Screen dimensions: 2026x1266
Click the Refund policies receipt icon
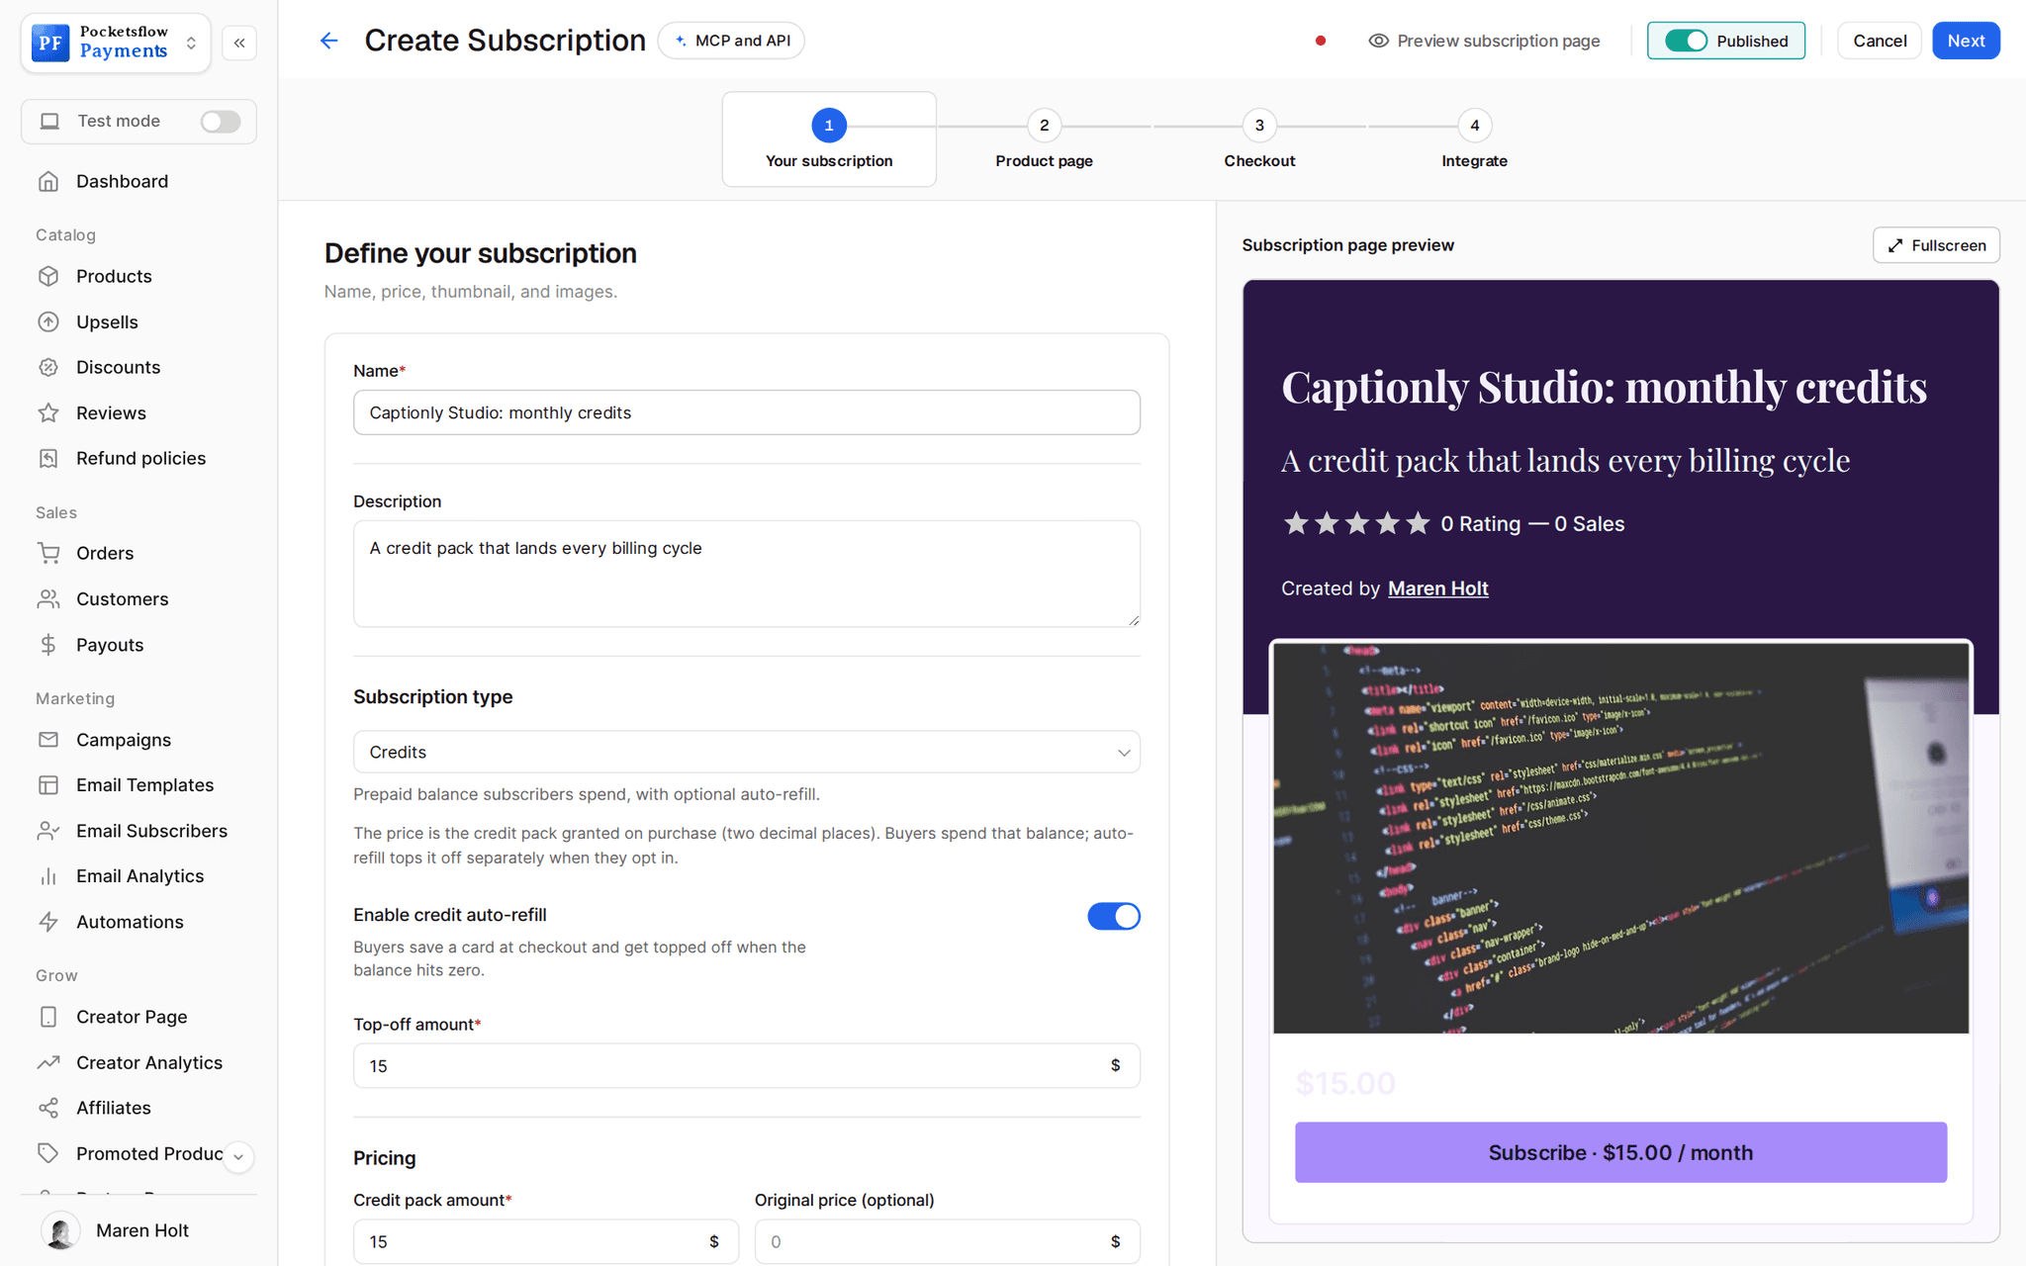point(48,458)
